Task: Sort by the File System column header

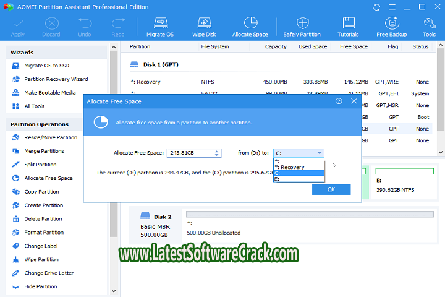Action: pyautogui.click(x=215, y=46)
